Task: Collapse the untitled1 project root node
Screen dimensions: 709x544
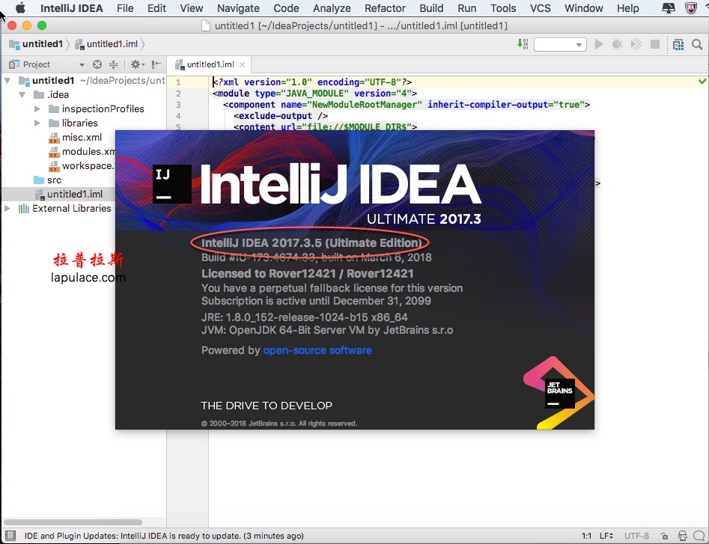Action: tap(7, 81)
